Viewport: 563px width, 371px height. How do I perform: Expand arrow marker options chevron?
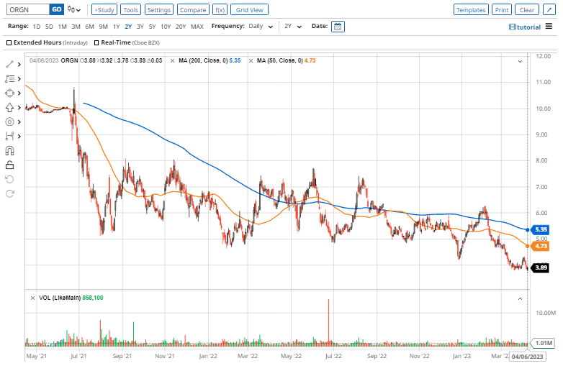click(19, 108)
